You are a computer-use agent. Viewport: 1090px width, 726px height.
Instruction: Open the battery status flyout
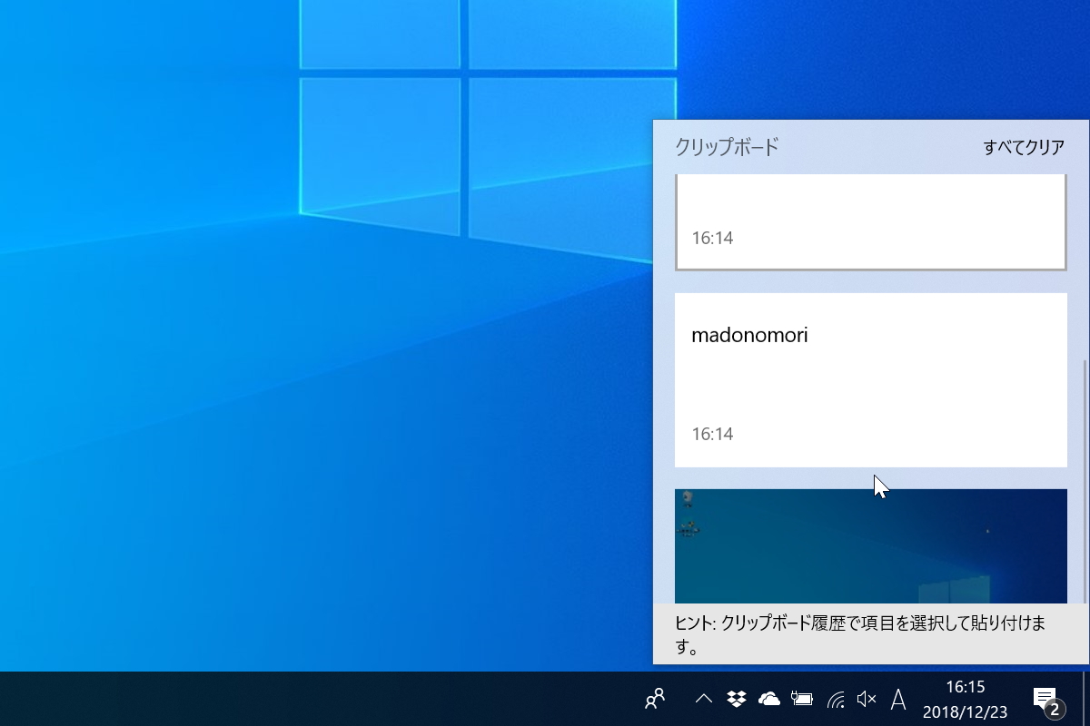point(801,699)
